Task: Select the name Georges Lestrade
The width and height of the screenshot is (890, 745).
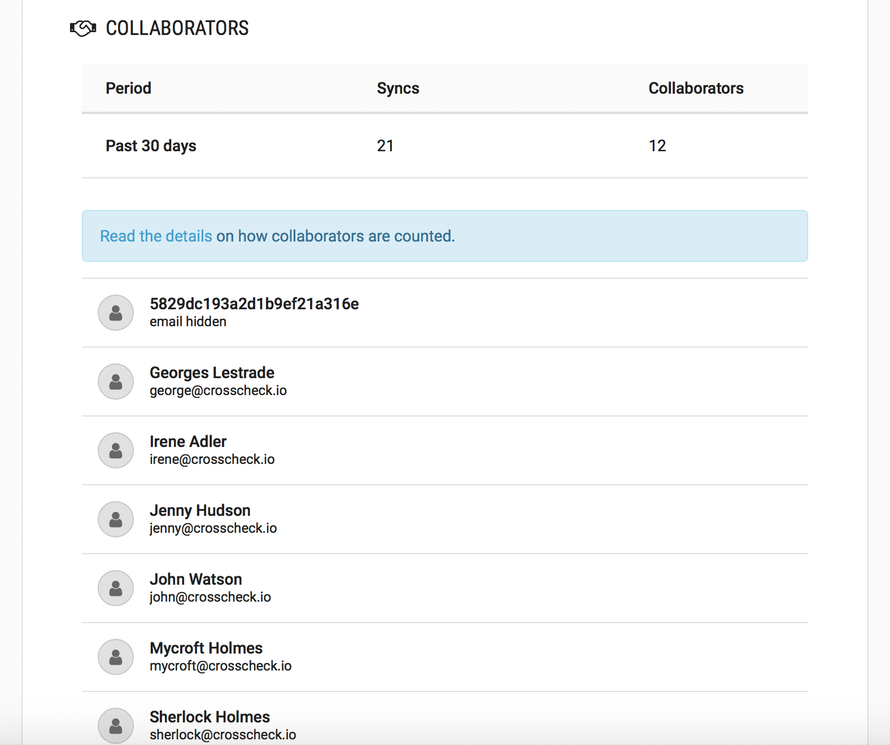Action: coord(212,373)
